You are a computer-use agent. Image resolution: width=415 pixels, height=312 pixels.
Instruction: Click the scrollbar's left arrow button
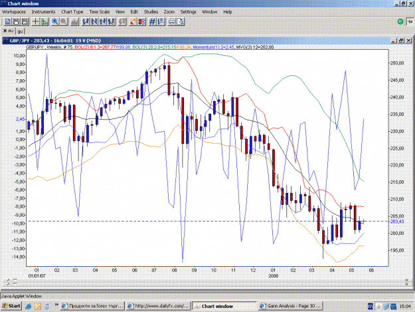pyautogui.click(x=8, y=282)
